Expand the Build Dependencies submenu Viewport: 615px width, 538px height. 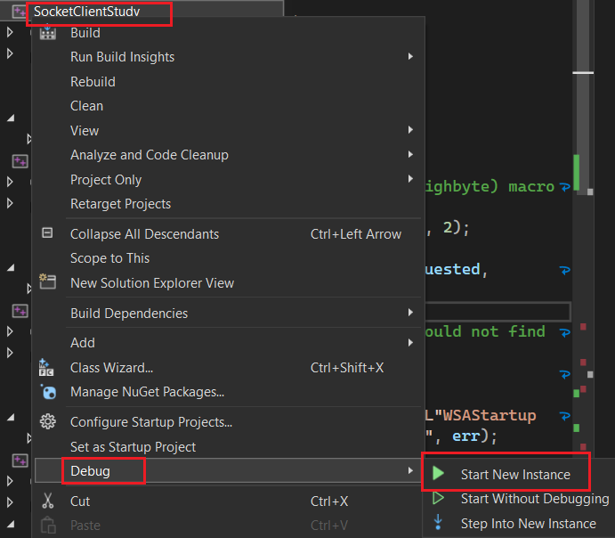click(x=410, y=314)
